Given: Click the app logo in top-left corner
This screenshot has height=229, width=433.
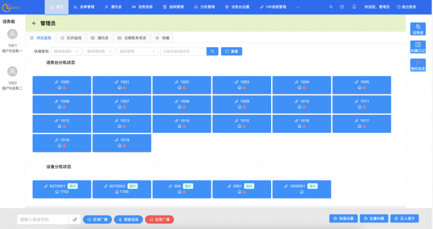Looking at the screenshot, I should [x=11, y=7].
